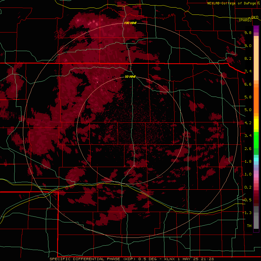261x261 pixels.
Task: Click the 6.6 value on color scale
Action: coord(248,84)
